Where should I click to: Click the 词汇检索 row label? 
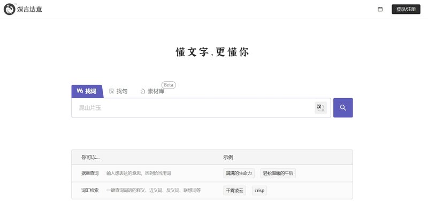tap(90, 191)
